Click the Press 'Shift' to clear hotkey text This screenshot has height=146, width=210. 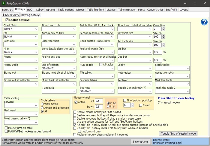(x=176, y=98)
